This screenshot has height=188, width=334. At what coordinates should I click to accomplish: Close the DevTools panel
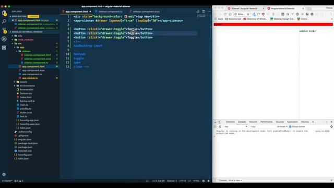(x=331, y=122)
